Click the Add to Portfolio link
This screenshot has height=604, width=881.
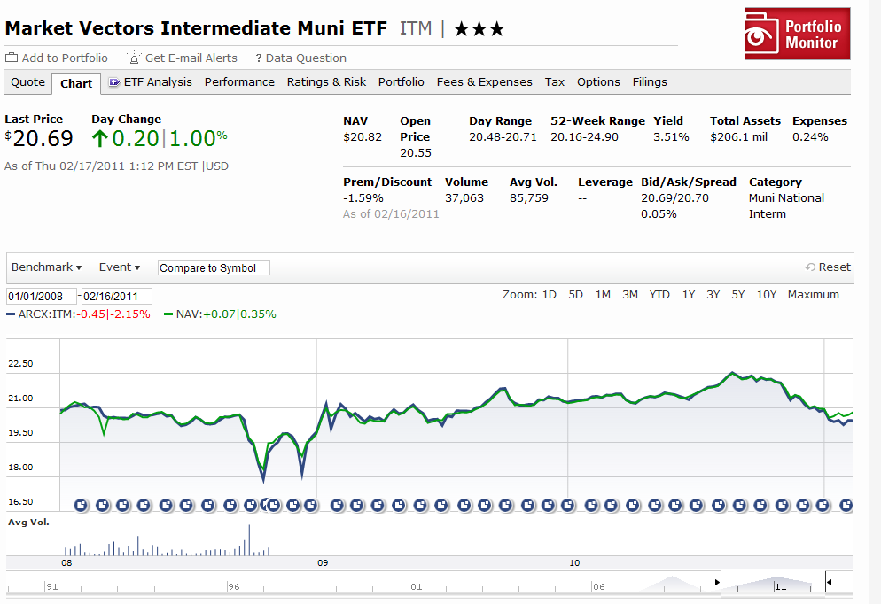pos(65,58)
